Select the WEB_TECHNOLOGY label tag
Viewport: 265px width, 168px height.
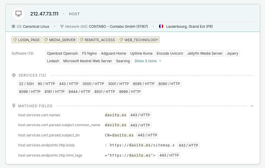point(139,40)
